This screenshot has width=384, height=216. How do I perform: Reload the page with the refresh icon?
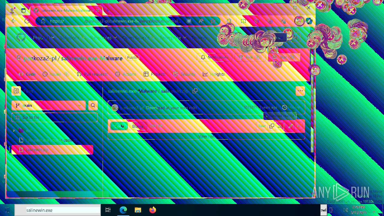click(x=27, y=21)
